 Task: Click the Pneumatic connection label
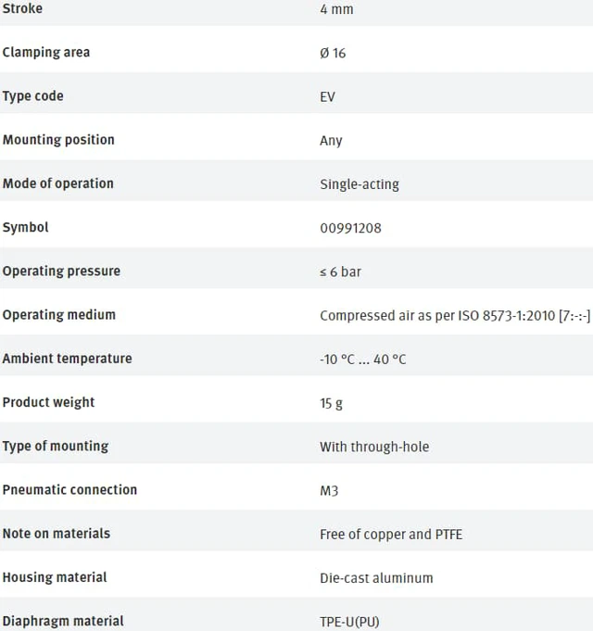coord(69,490)
